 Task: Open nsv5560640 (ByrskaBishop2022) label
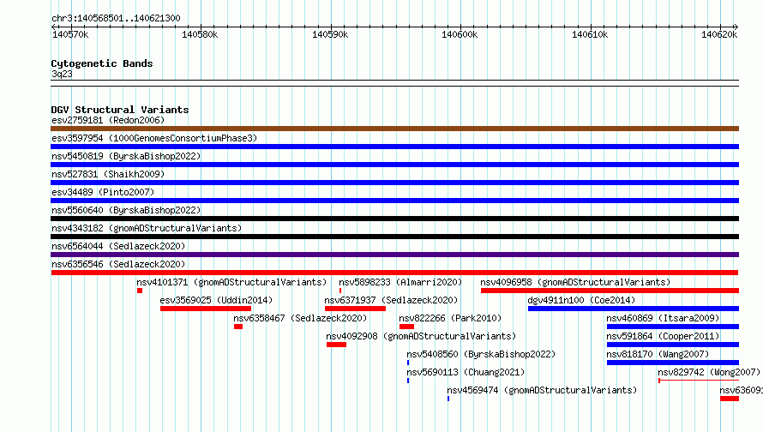tap(126, 210)
